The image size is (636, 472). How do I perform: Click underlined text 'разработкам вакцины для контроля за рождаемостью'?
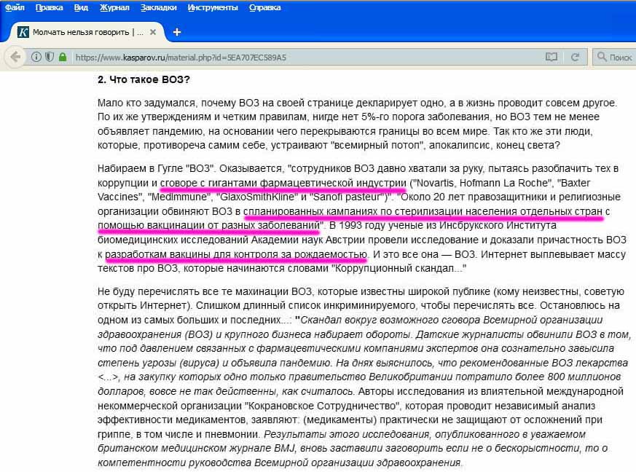tap(236, 254)
